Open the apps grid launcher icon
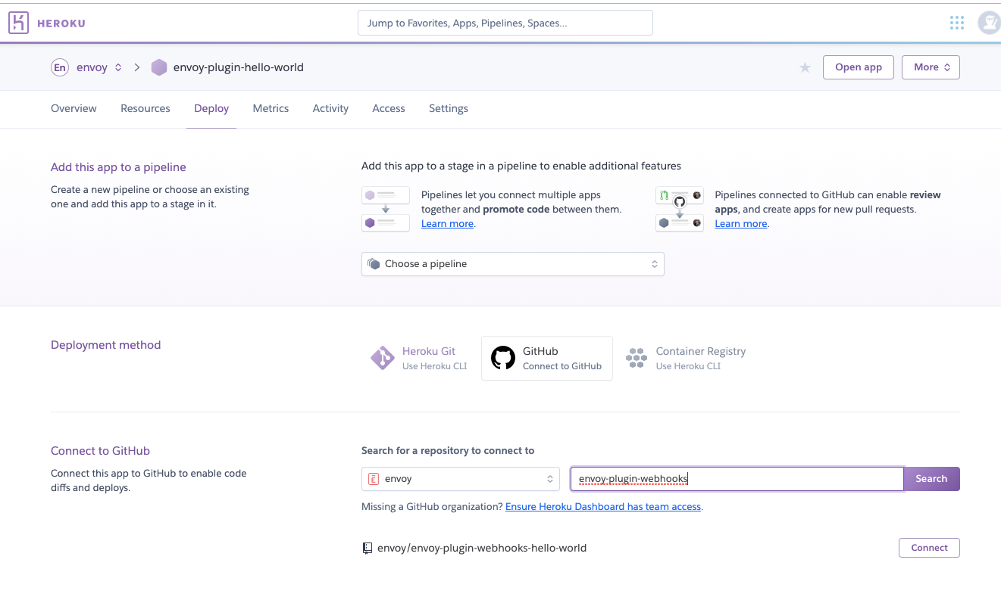 click(x=957, y=23)
